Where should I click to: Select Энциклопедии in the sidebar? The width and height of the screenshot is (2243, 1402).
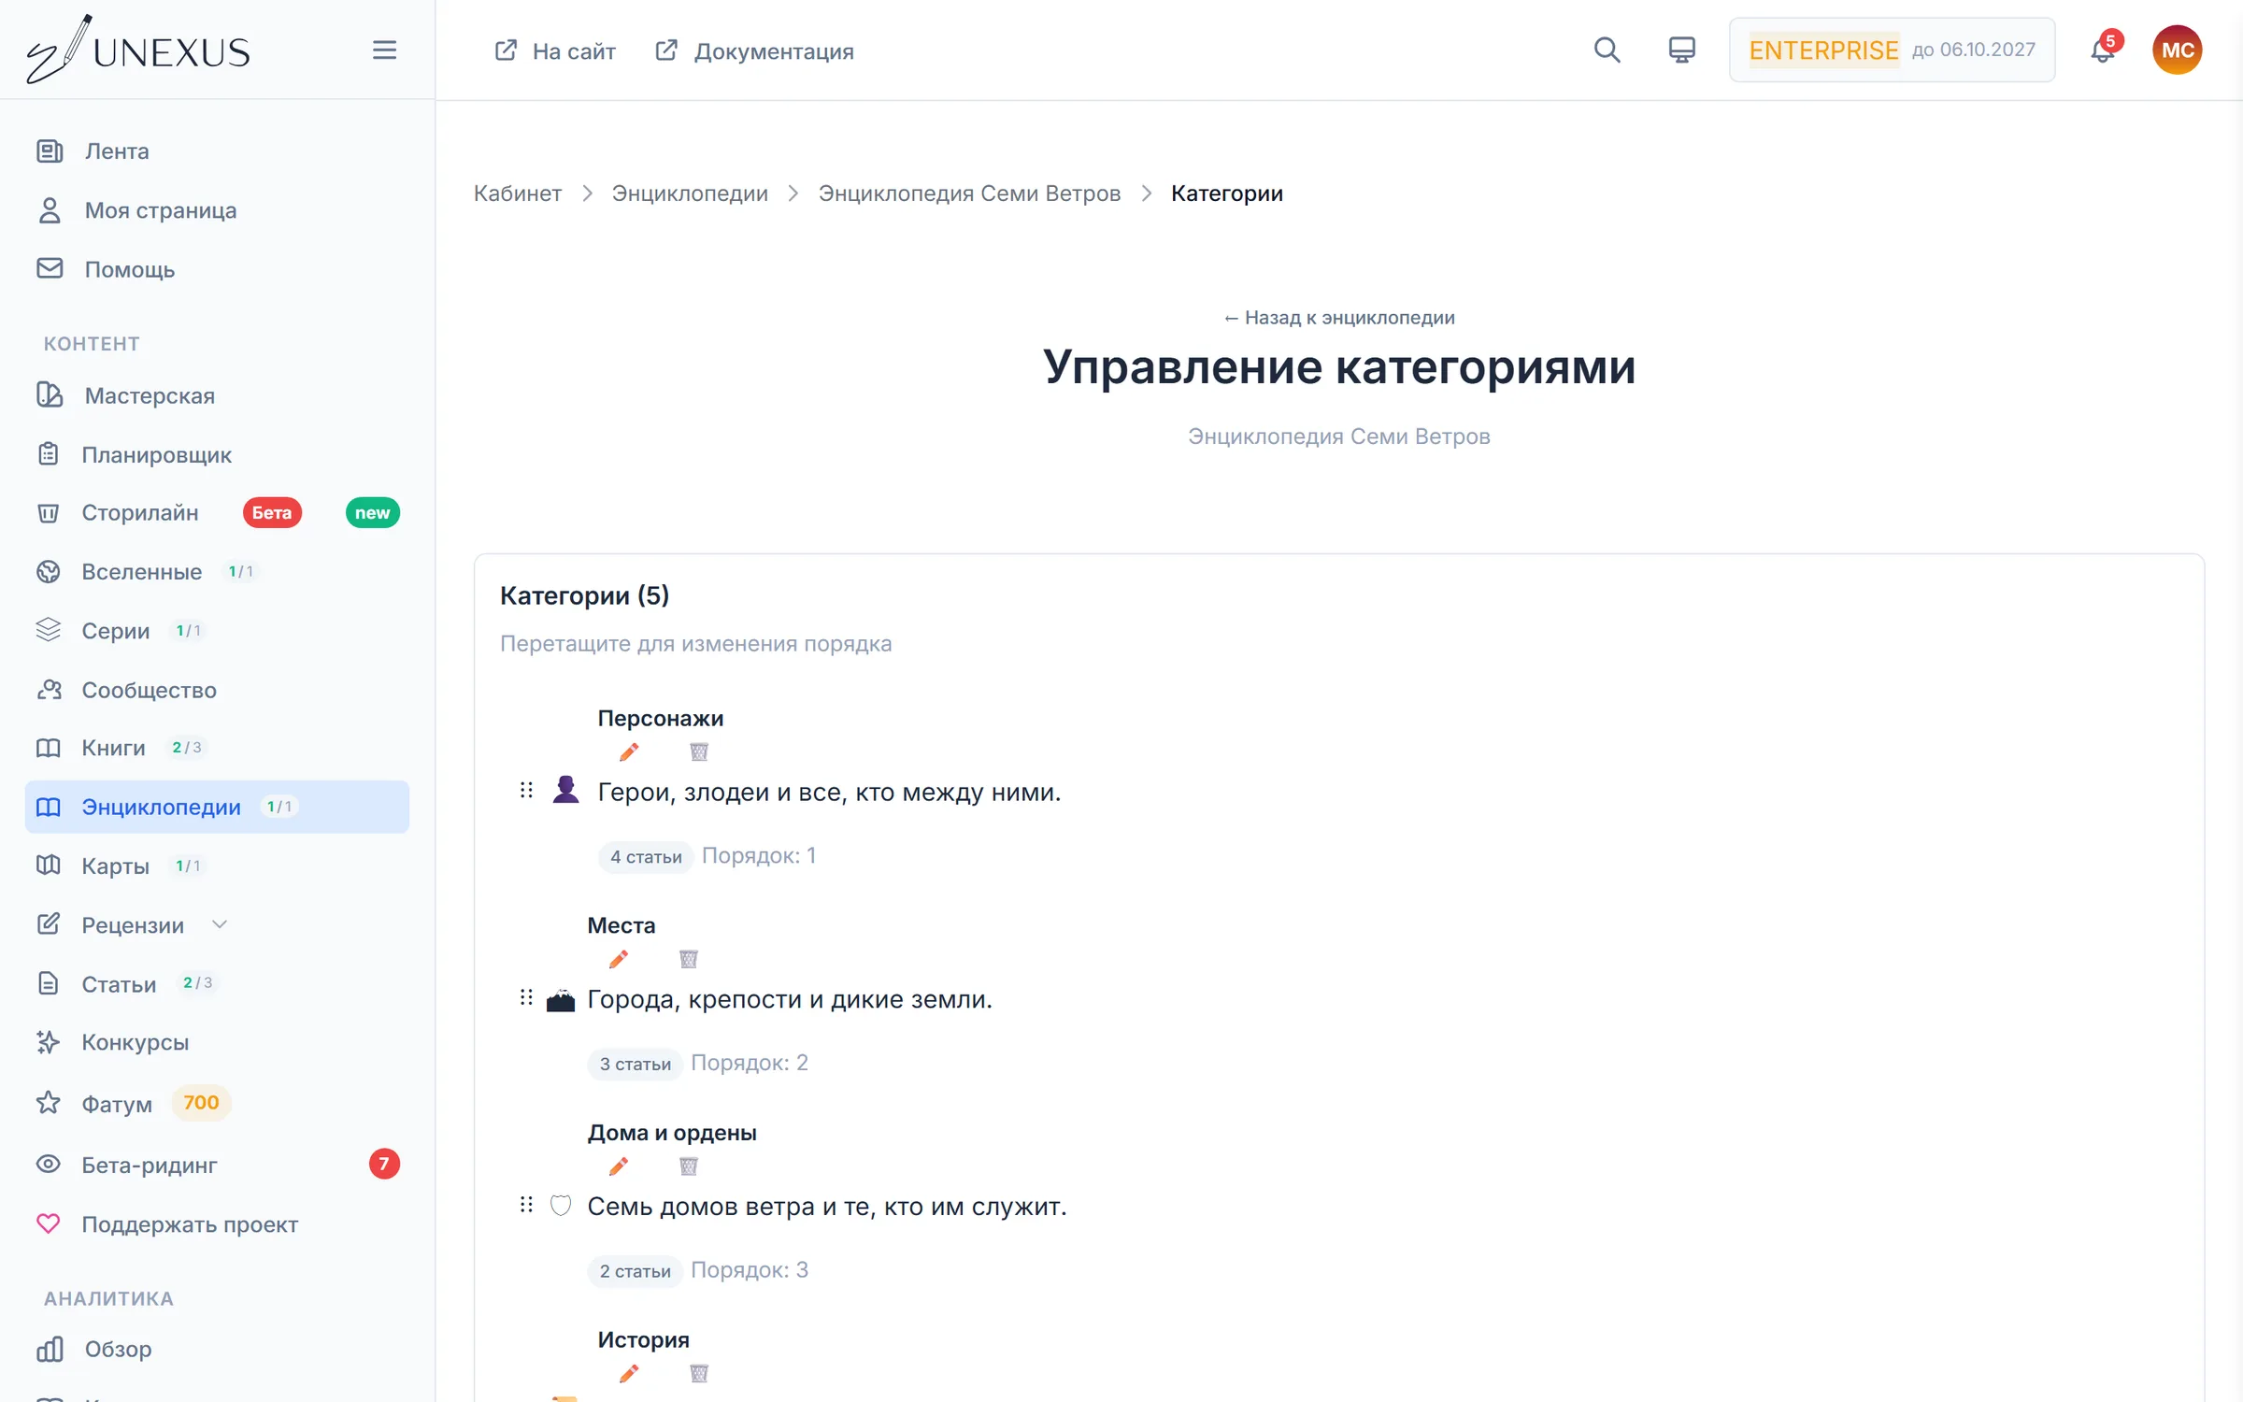217,807
